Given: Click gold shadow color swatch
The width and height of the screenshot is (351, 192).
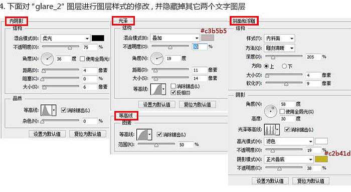Looking at the screenshot, I should (x=321, y=159).
